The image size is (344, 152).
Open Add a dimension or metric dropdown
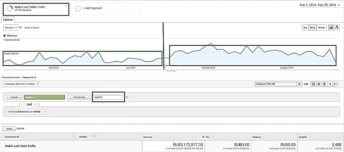26,112
